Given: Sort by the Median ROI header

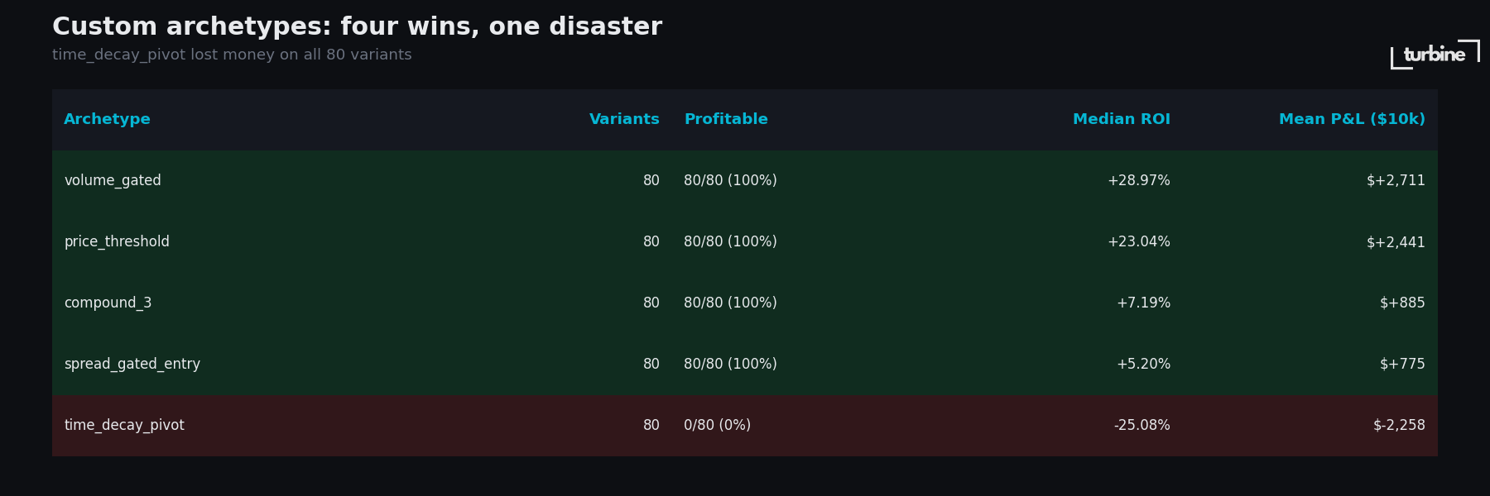Looking at the screenshot, I should pyautogui.click(x=1121, y=119).
